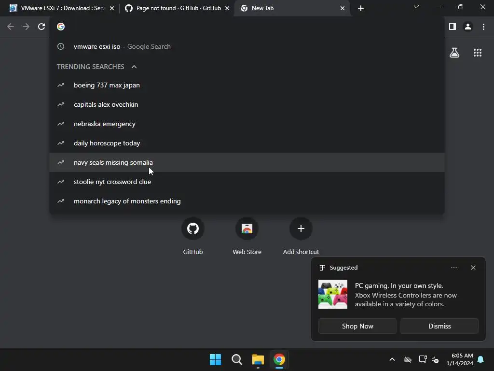
Task: Open the network status tray icon
Action: click(x=423, y=359)
